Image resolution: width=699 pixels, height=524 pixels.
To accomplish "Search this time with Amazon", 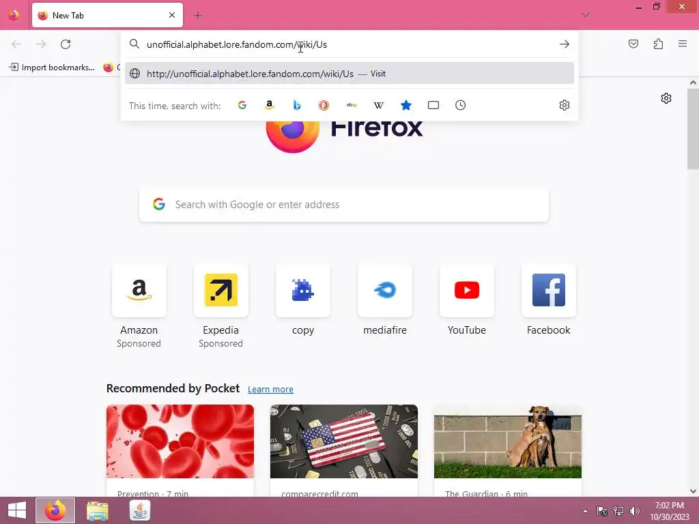I will 269,105.
